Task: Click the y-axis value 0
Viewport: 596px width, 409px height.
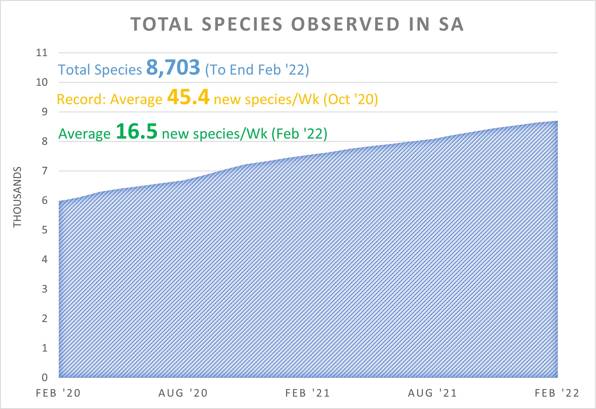Action: 44,377
